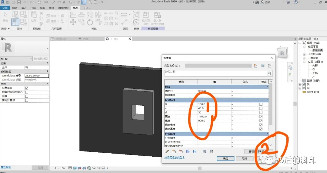327x173 pixels.
Task: Click the ViewCube front (前) face
Action: click(x=282, y=53)
